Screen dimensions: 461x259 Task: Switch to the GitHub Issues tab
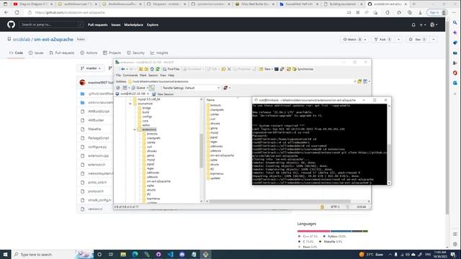coord(36,53)
